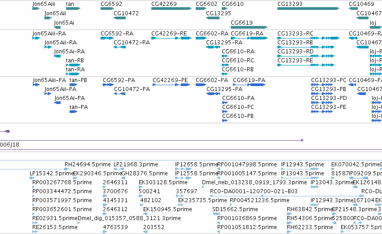Click gene label CG42269
Screen dimensions: 382x234
coord(164,4)
